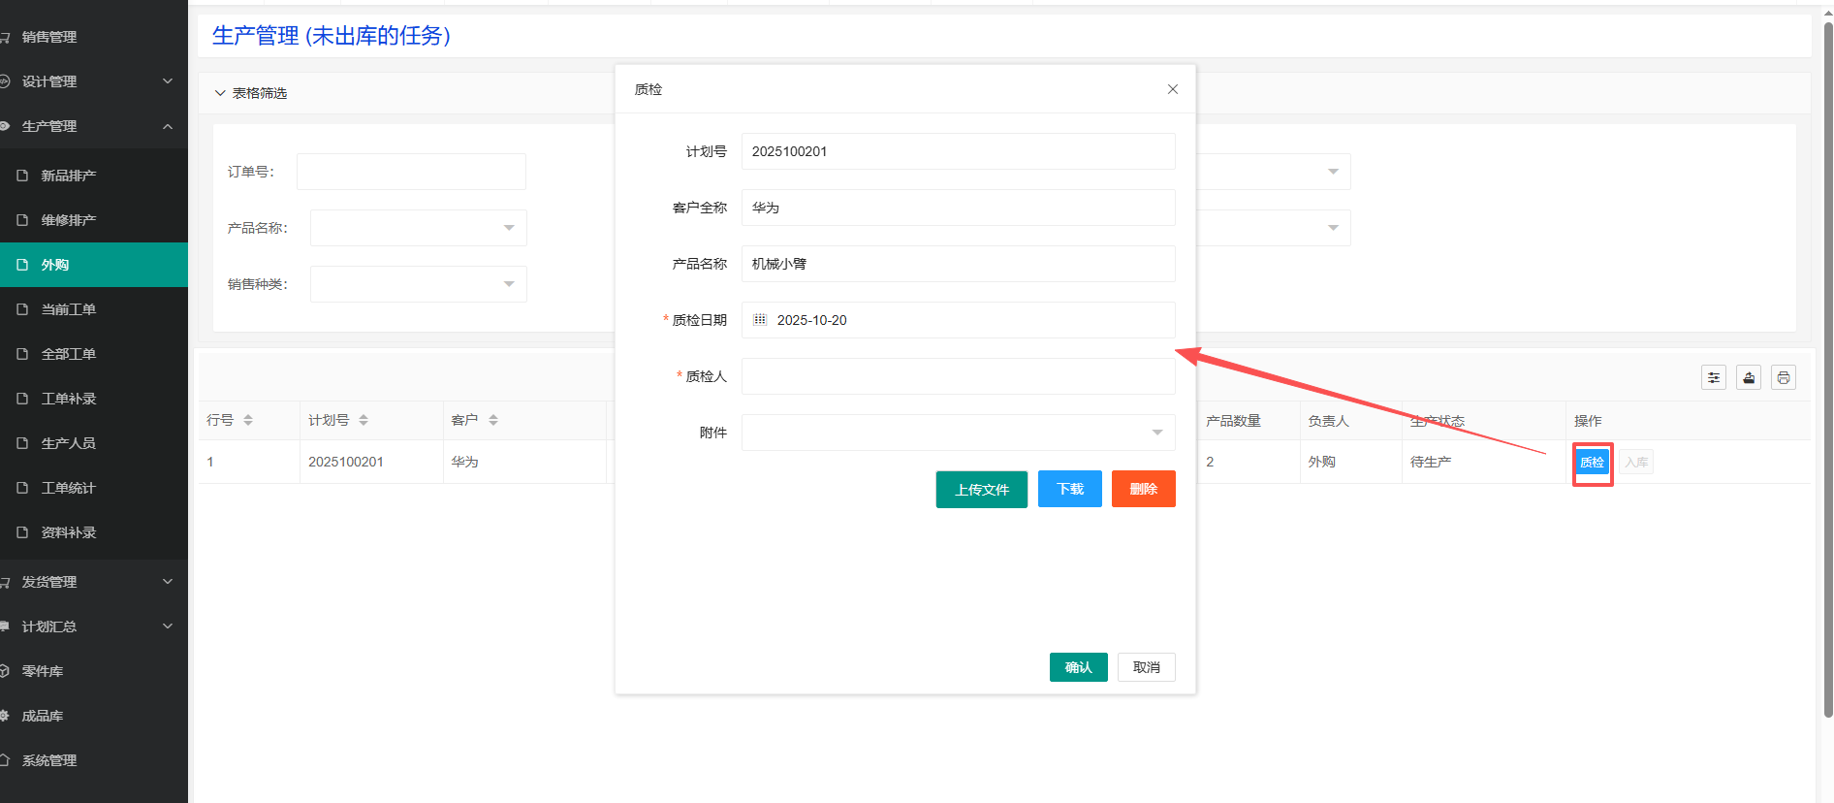Screen dimensions: 1834x803
Task: Cancel the dialog with 取消
Action: [1147, 667]
